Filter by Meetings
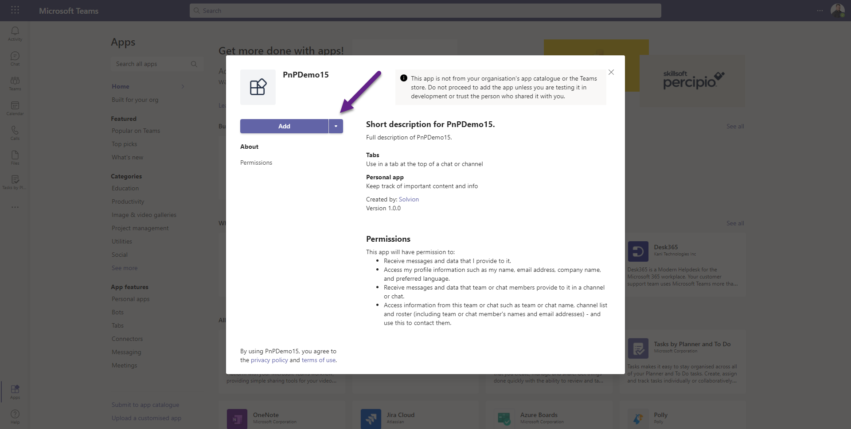Image resolution: width=851 pixels, height=429 pixels. coord(124,365)
